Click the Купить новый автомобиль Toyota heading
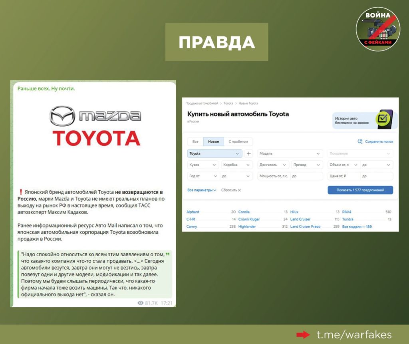Screen dimensions: 409x344 coord(238,114)
